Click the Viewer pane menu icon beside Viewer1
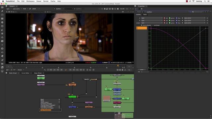Screen dimensions: 212x119 point(7,6)
